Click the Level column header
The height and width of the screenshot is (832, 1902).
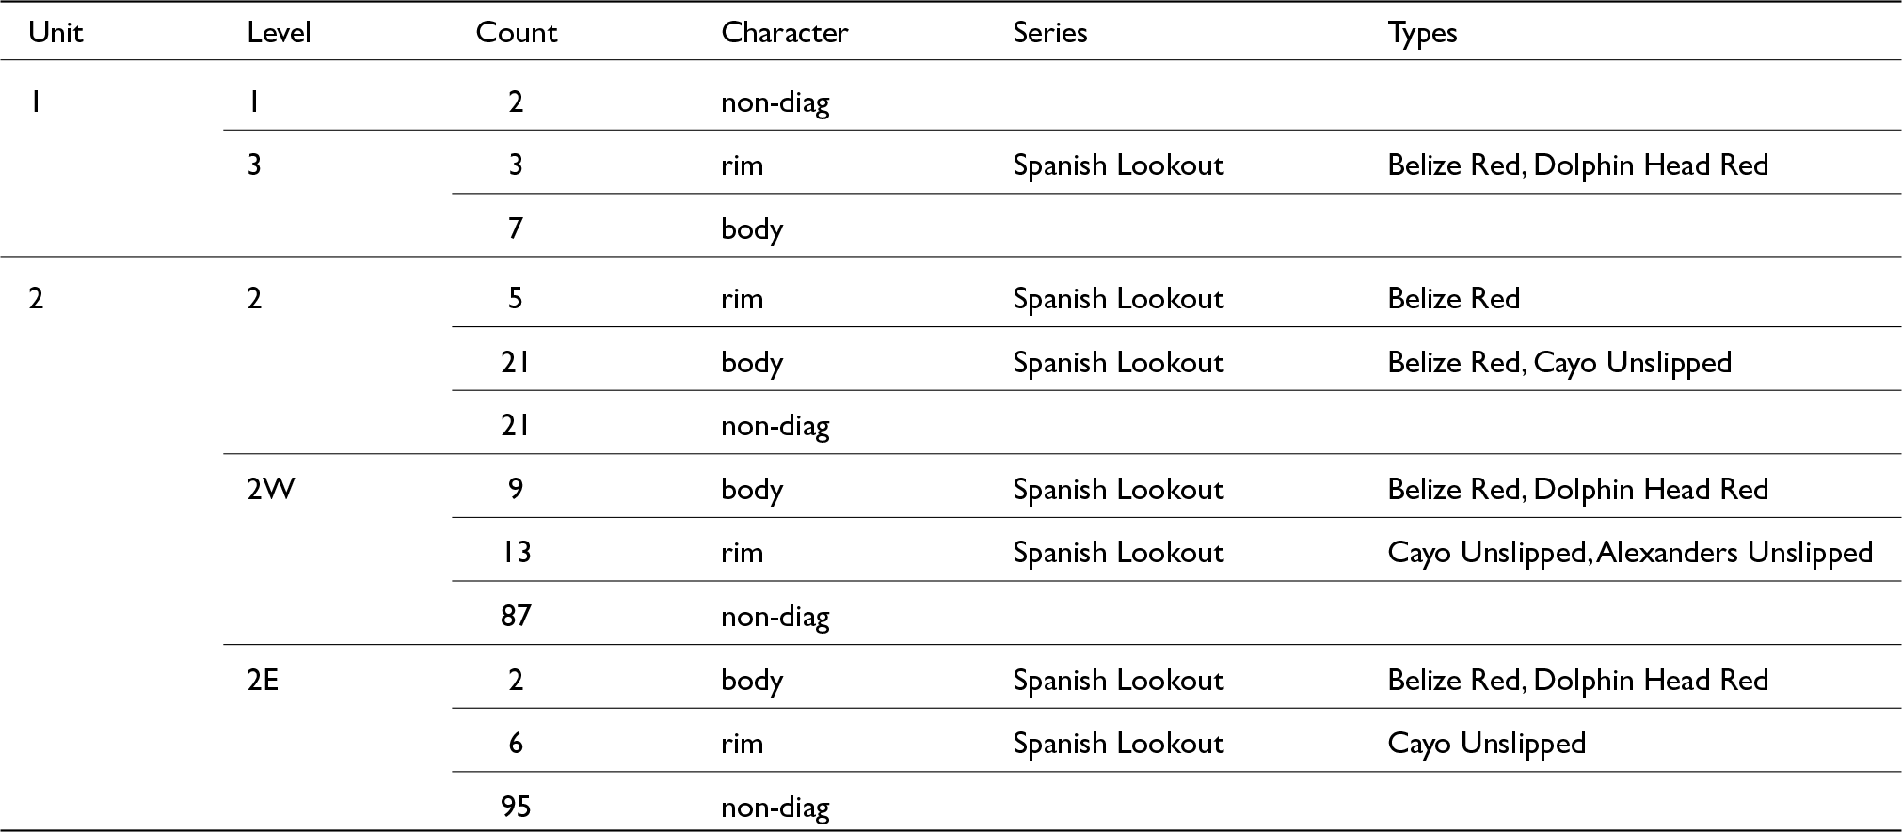(279, 33)
